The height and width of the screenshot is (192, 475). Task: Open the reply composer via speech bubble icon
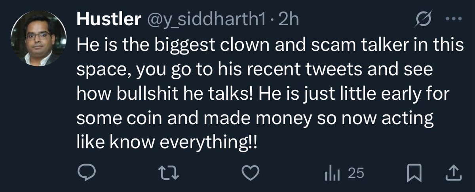click(x=84, y=173)
